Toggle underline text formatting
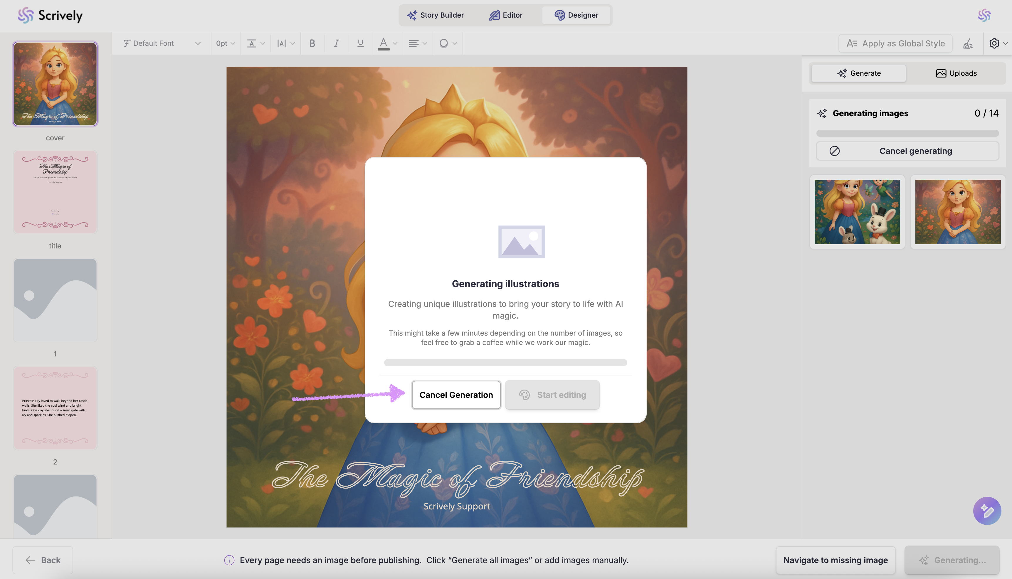 (360, 43)
